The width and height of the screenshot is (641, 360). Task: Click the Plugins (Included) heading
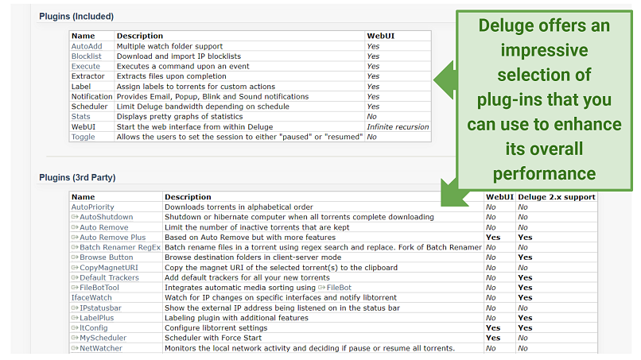point(76,17)
